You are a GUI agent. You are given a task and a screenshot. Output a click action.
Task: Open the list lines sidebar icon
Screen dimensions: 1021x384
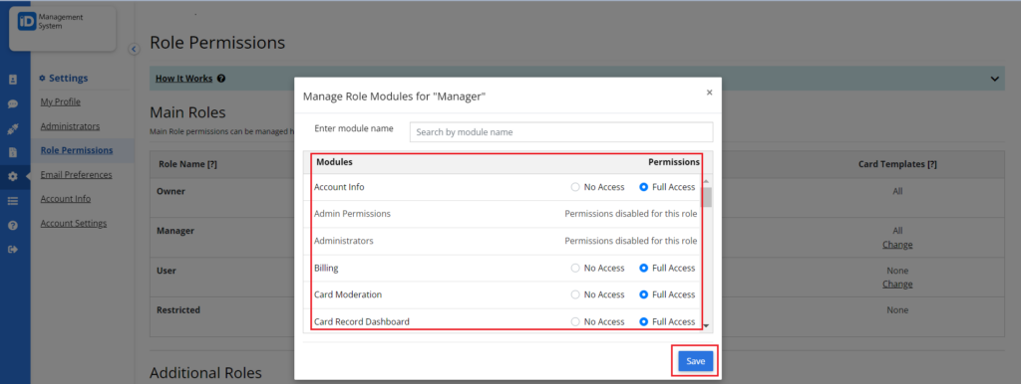coord(12,201)
